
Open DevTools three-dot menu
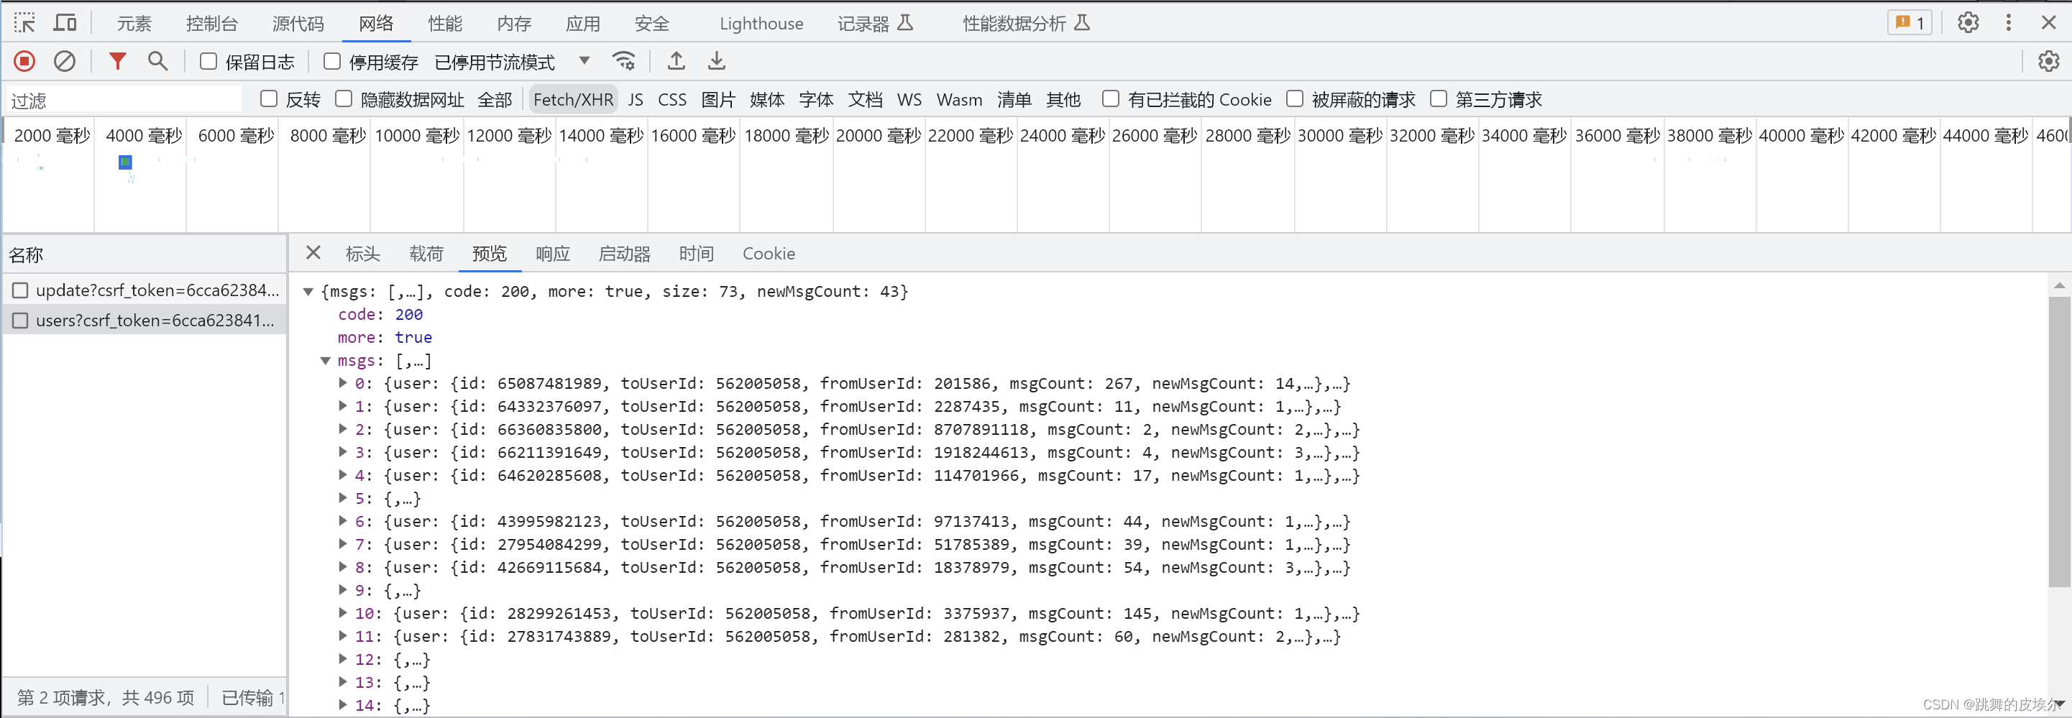2009,22
